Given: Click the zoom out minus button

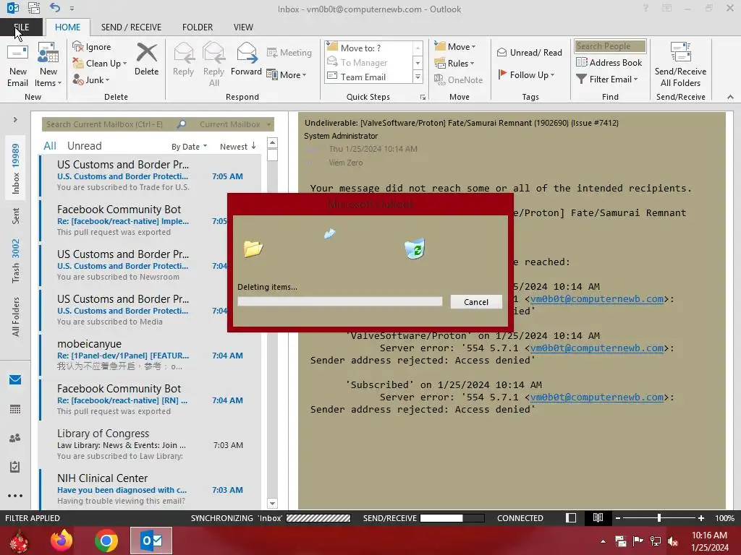Looking at the screenshot, I should pos(617,517).
